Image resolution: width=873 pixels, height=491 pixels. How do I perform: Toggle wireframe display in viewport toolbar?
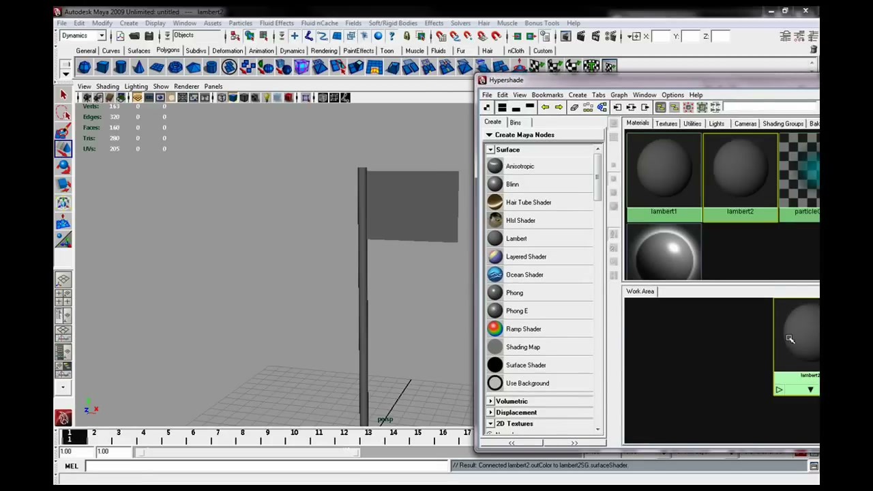[x=222, y=98]
